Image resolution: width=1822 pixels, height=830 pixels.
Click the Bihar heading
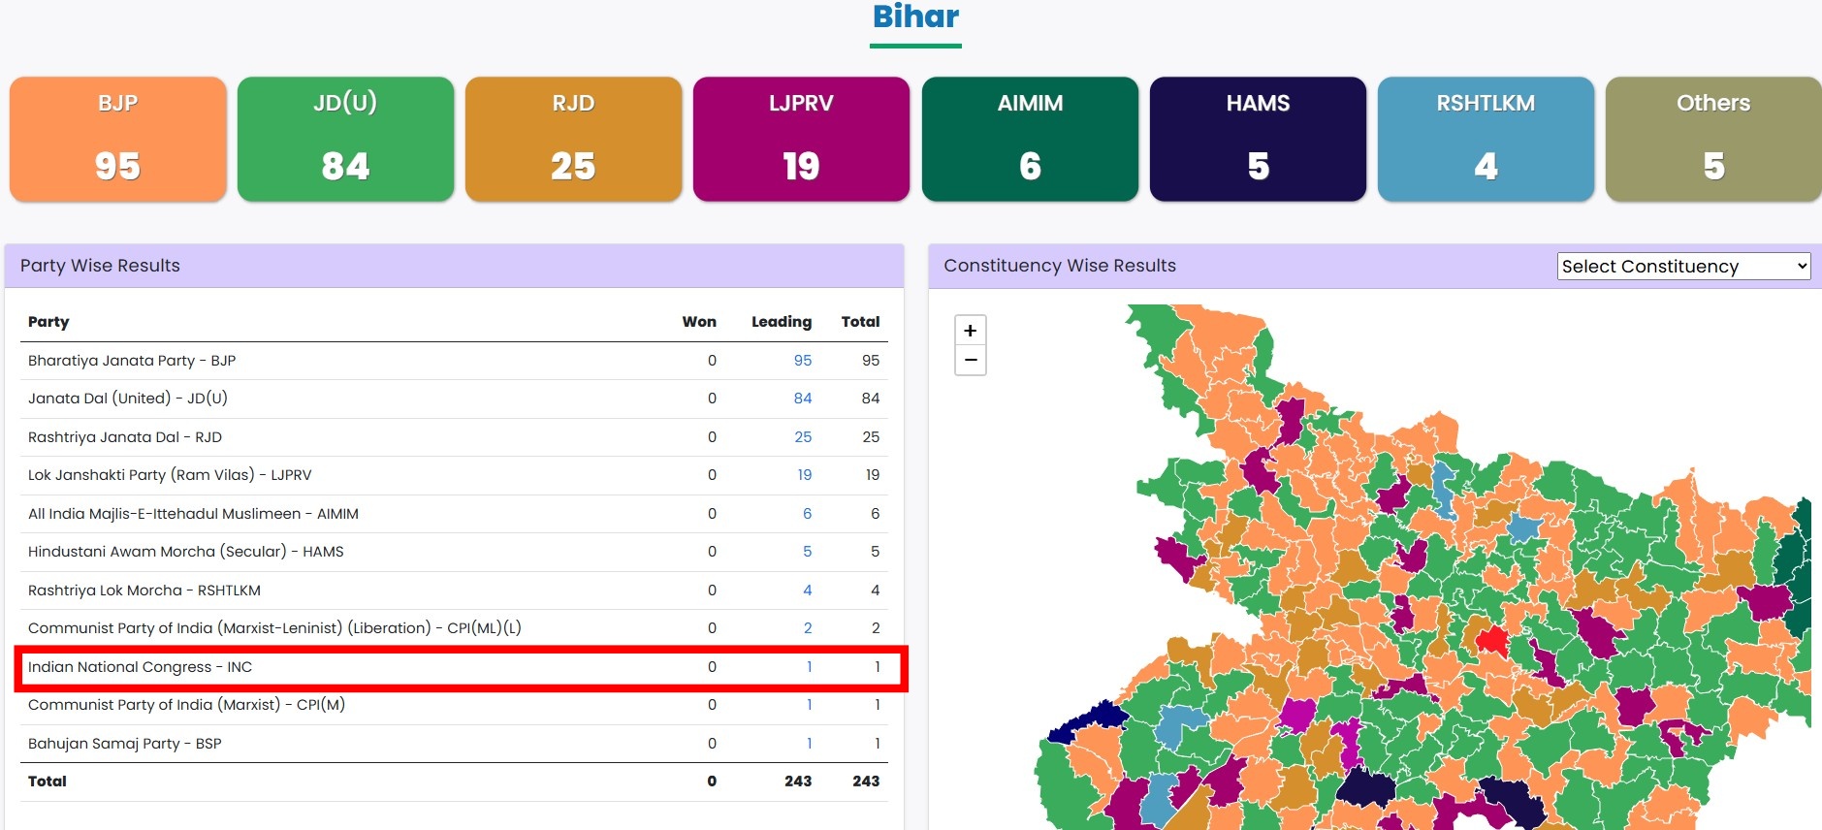pyautogui.click(x=915, y=16)
